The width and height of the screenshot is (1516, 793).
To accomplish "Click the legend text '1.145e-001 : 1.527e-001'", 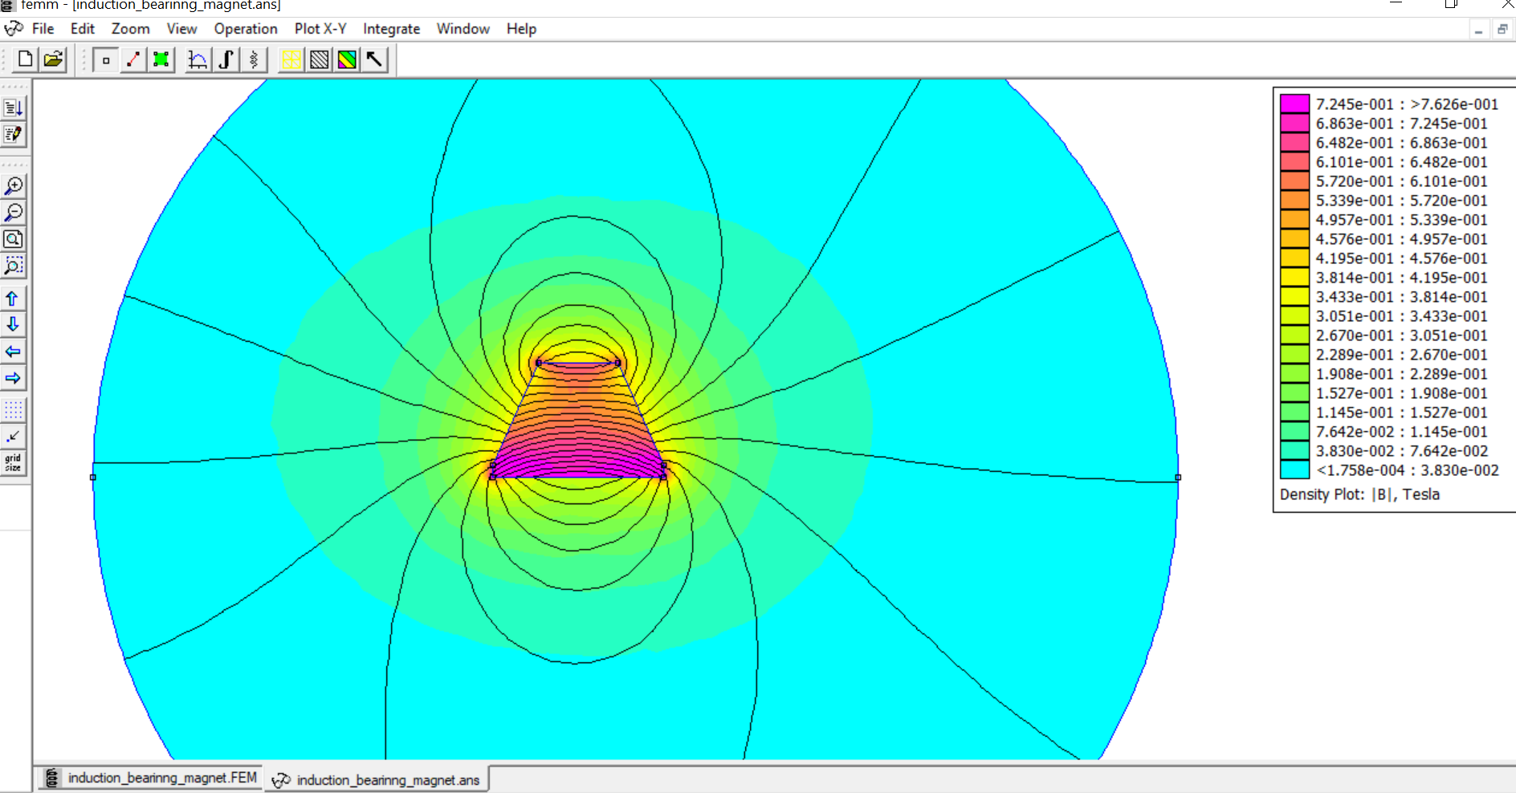I will click(1401, 413).
